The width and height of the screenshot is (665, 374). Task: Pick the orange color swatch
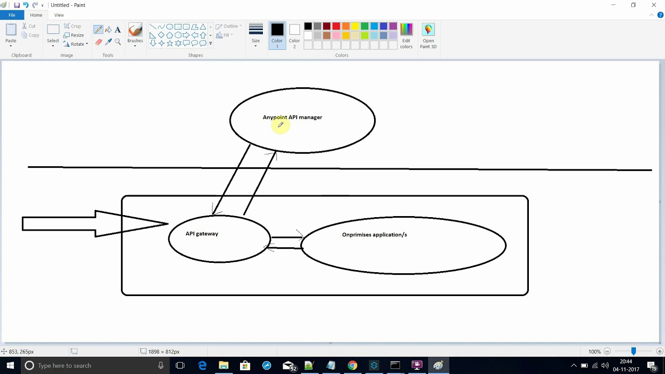(346, 26)
